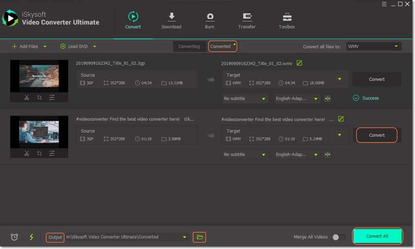This screenshot has height=249, width=415.
Task: Open the No subtitle dropdown for first video
Action: (x=245, y=98)
